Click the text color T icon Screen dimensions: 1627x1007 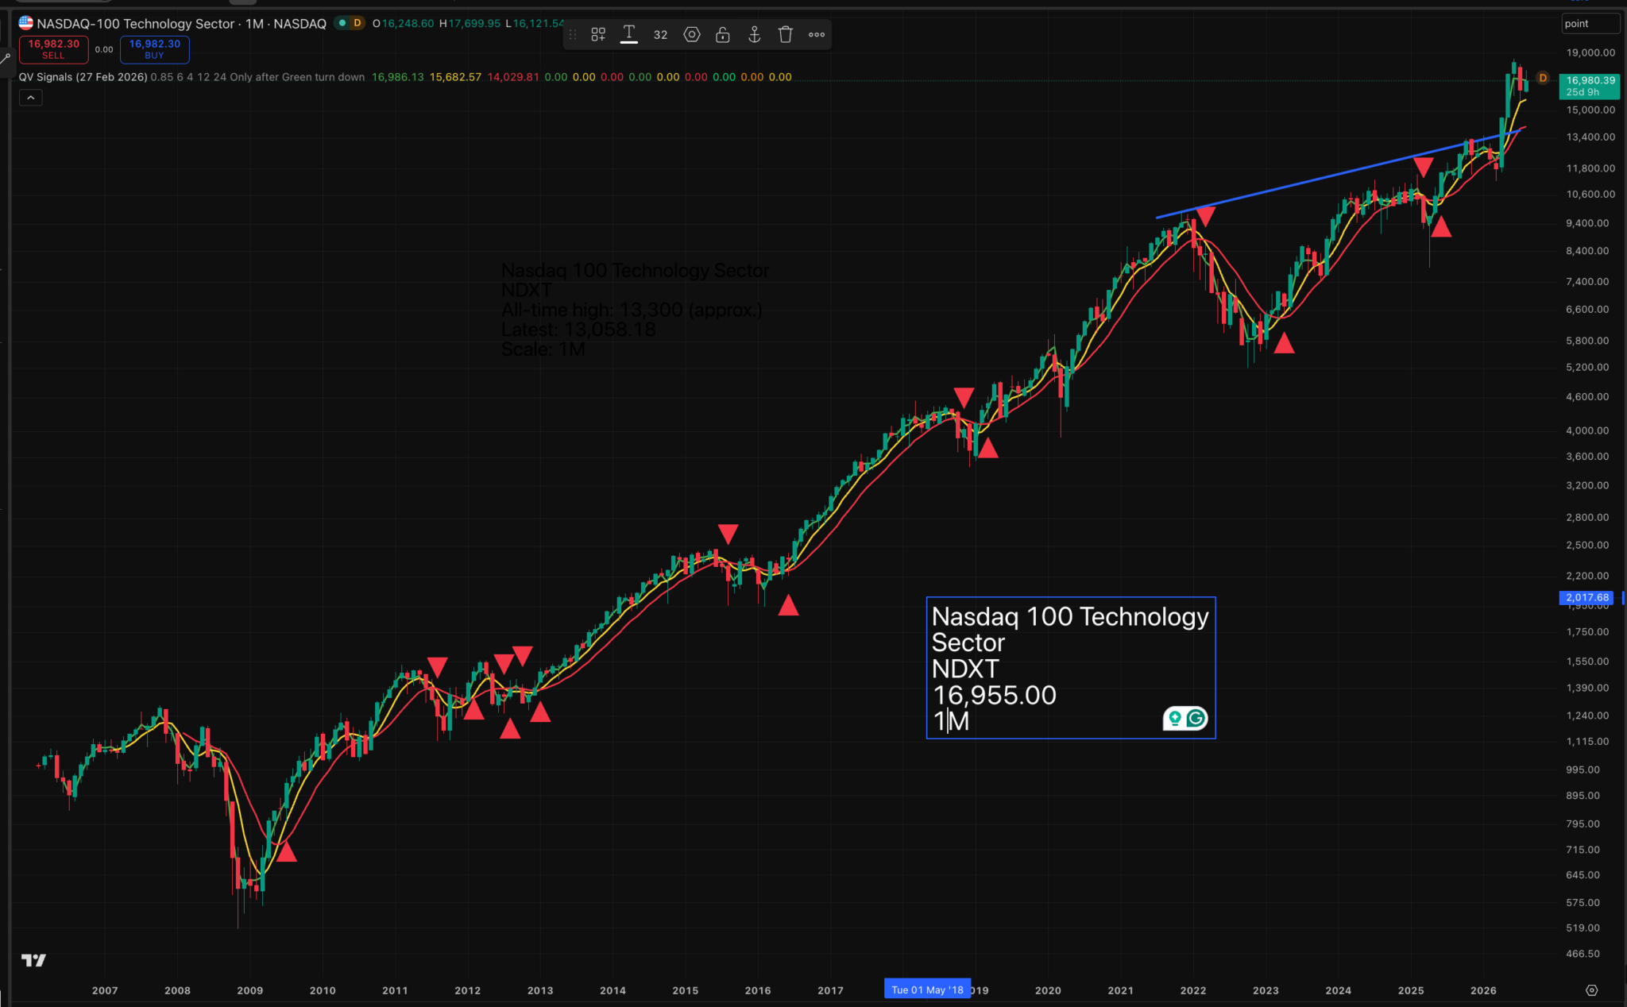pos(628,34)
